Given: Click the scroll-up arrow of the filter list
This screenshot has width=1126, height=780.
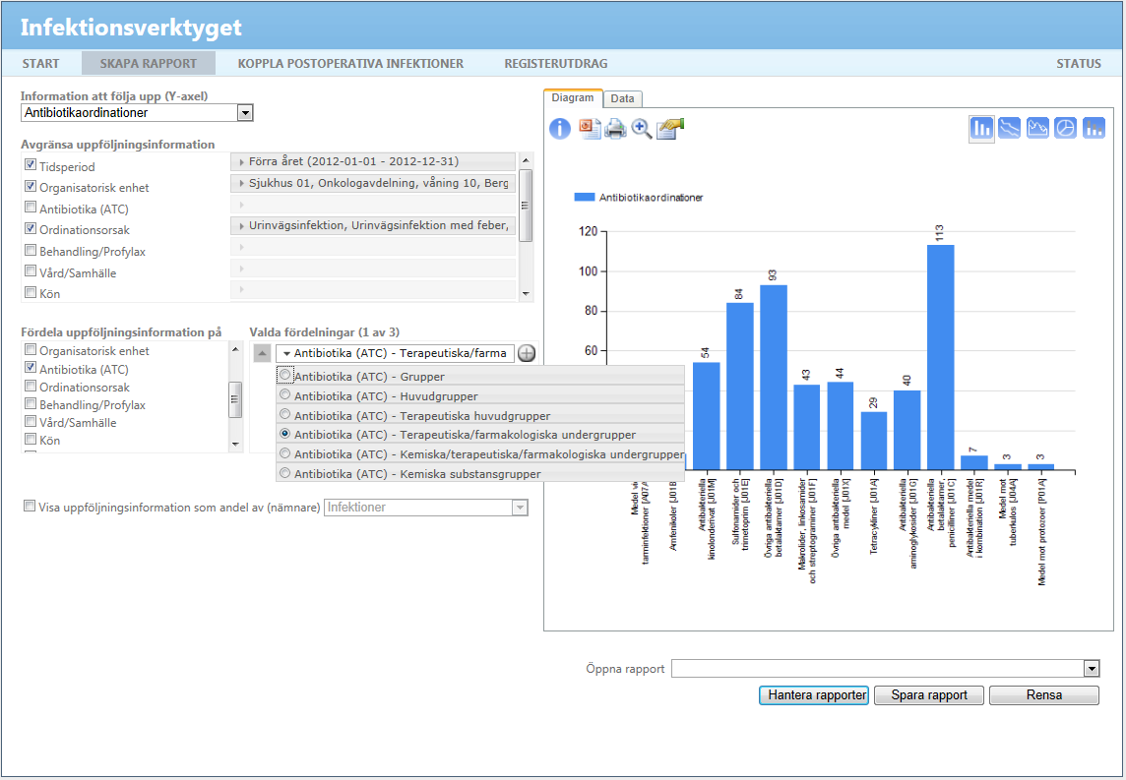Looking at the screenshot, I should point(526,160).
